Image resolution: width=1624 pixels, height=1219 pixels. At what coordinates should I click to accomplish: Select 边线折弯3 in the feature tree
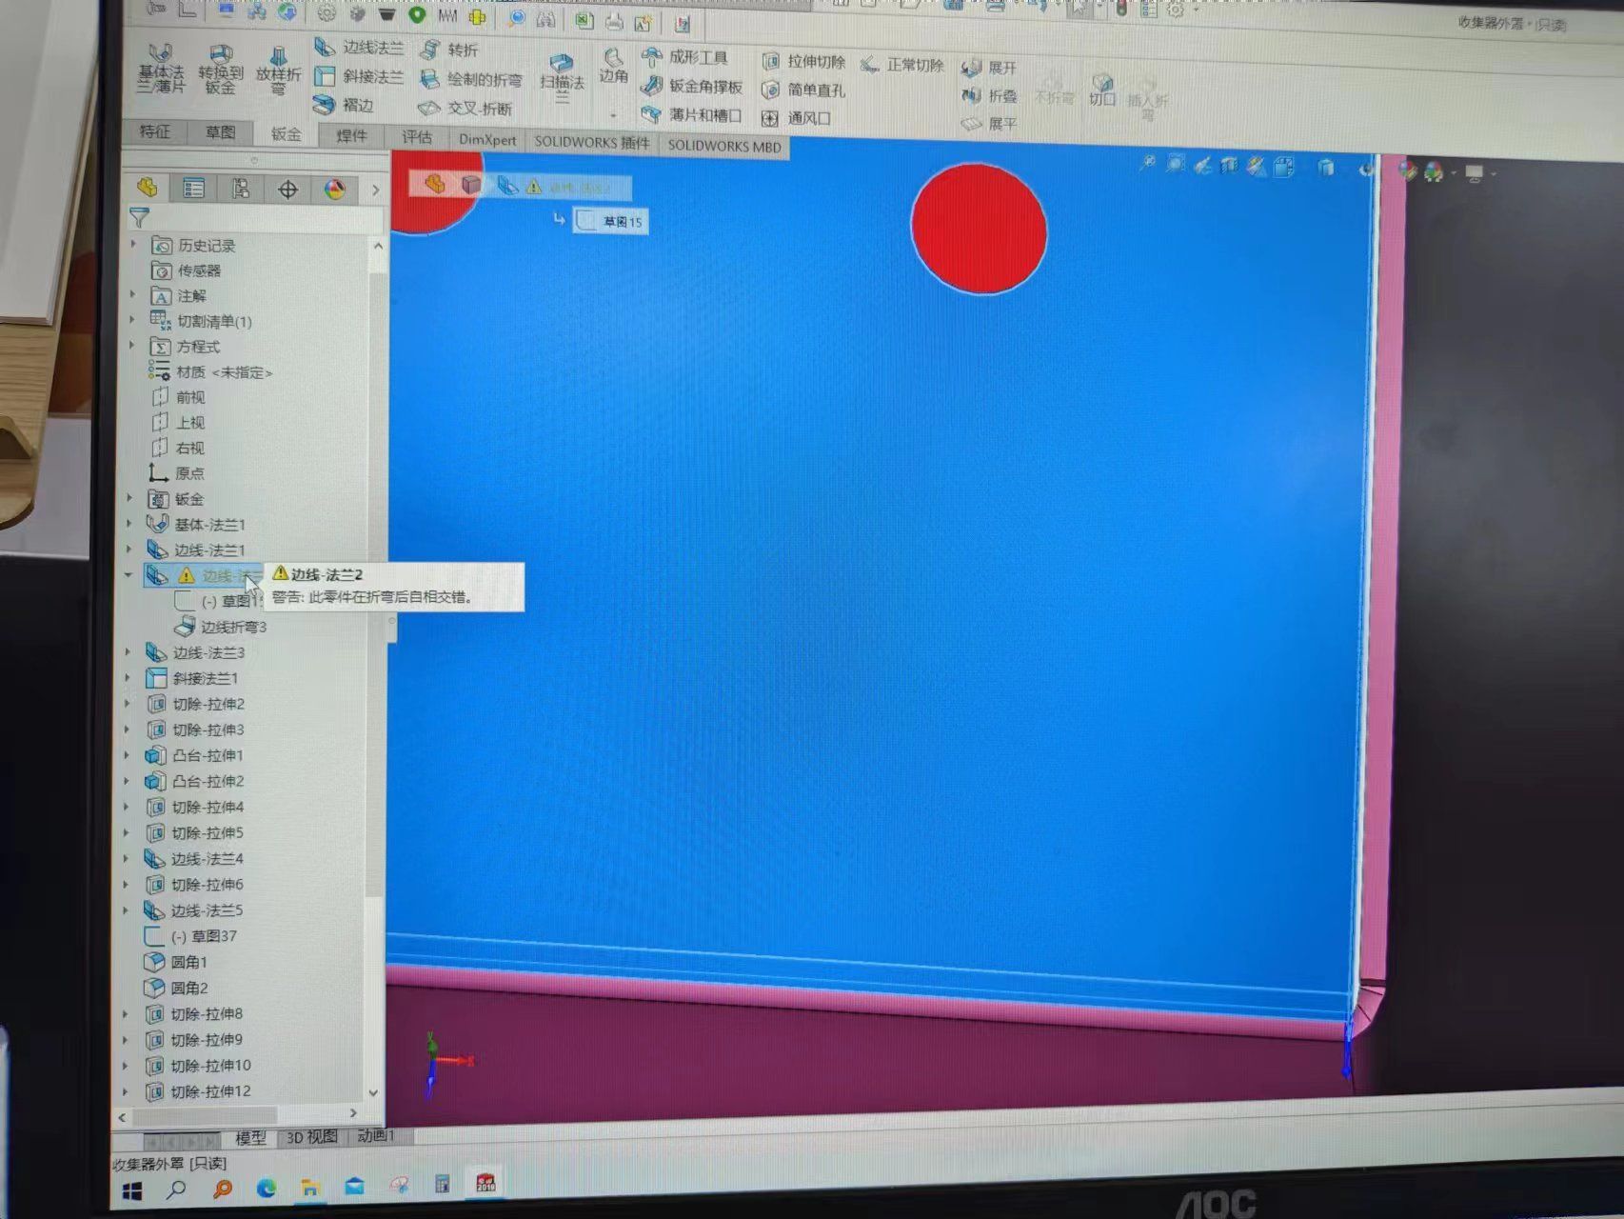[x=233, y=627]
